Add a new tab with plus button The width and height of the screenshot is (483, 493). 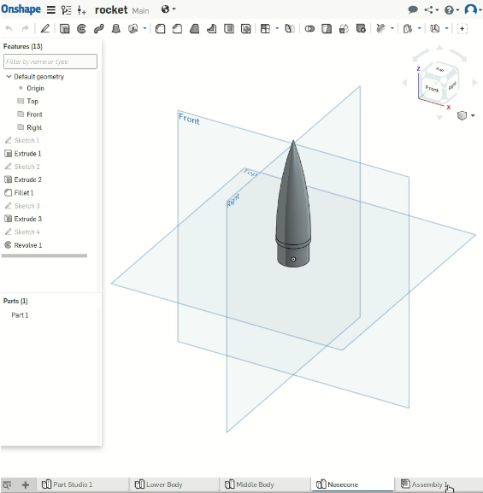coord(26,484)
